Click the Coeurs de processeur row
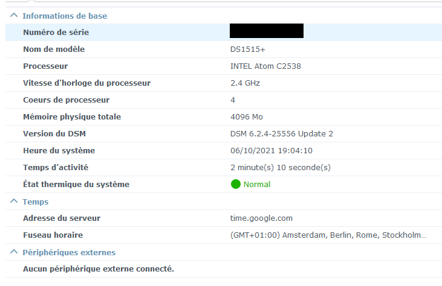This screenshot has height=286, width=442. (x=224, y=100)
